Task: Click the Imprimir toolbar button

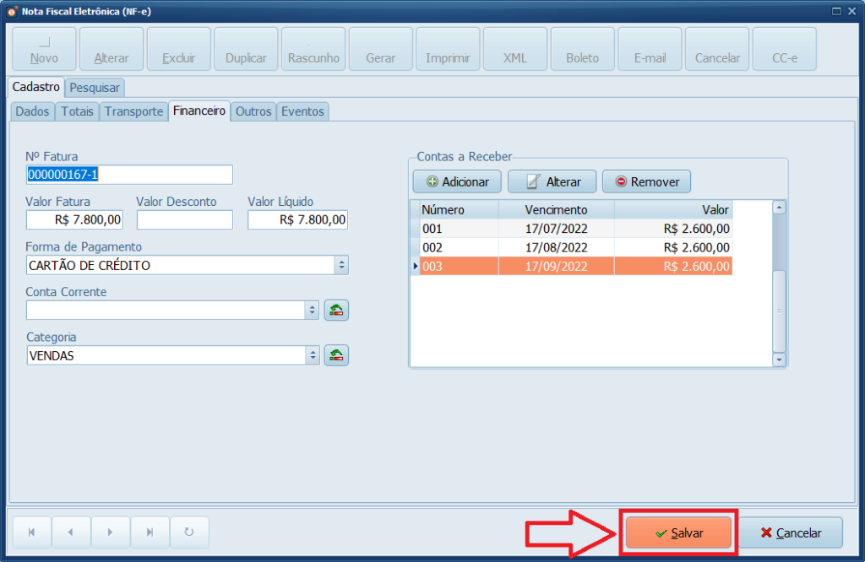Action: tap(448, 49)
